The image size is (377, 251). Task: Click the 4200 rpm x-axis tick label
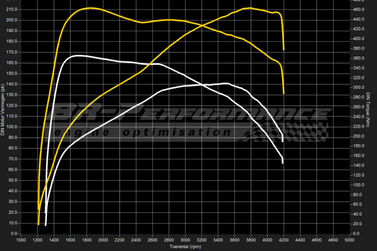[284, 240]
